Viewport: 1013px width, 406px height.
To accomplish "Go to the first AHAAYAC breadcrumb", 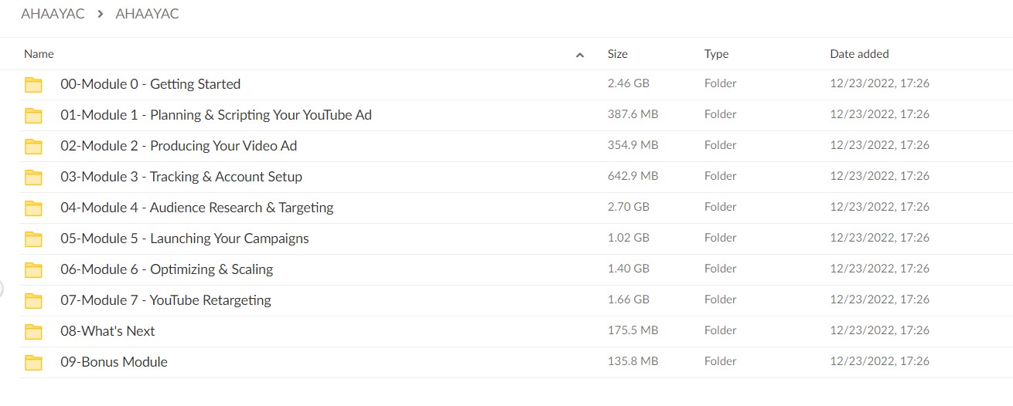I will (x=53, y=14).
